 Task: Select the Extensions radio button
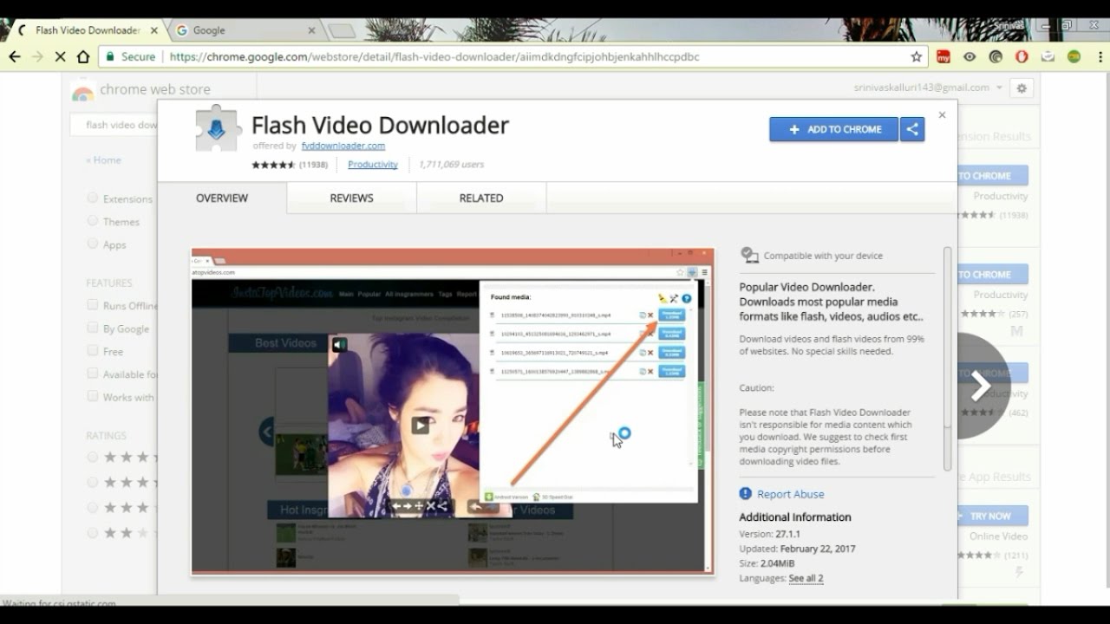(93, 198)
